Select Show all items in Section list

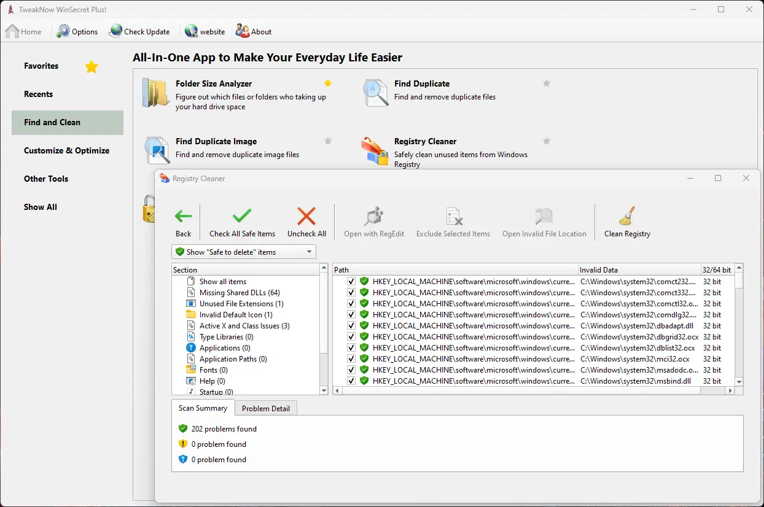[x=223, y=282]
